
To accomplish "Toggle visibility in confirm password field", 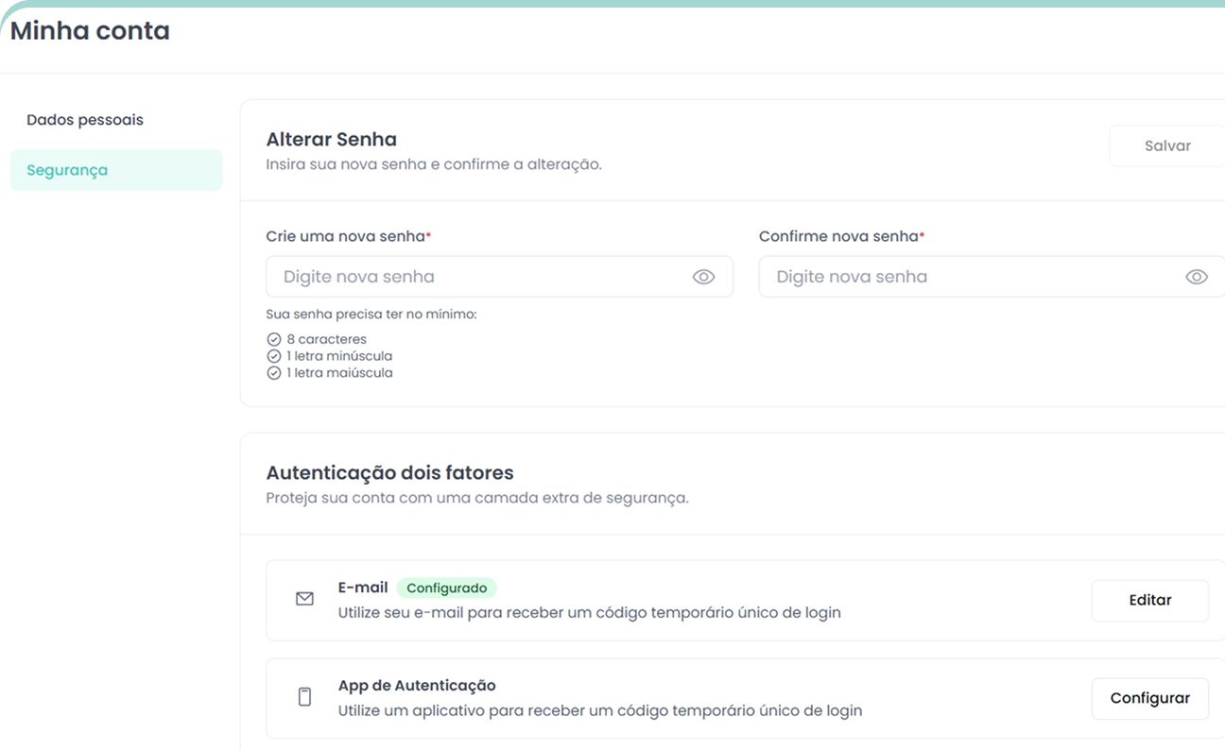I will [x=1196, y=277].
